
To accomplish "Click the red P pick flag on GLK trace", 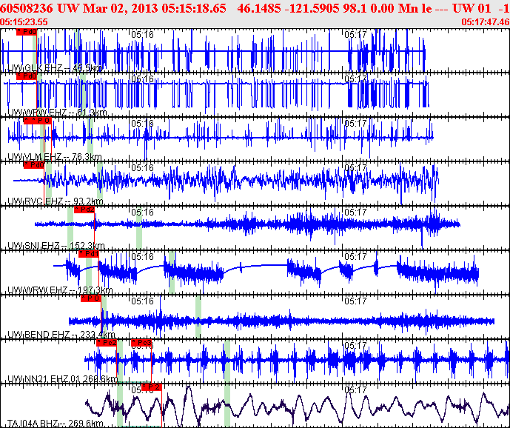I will tap(27, 32).
